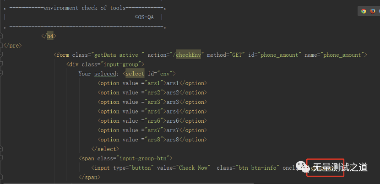Click the '©OS-QA' text line

(144, 17)
